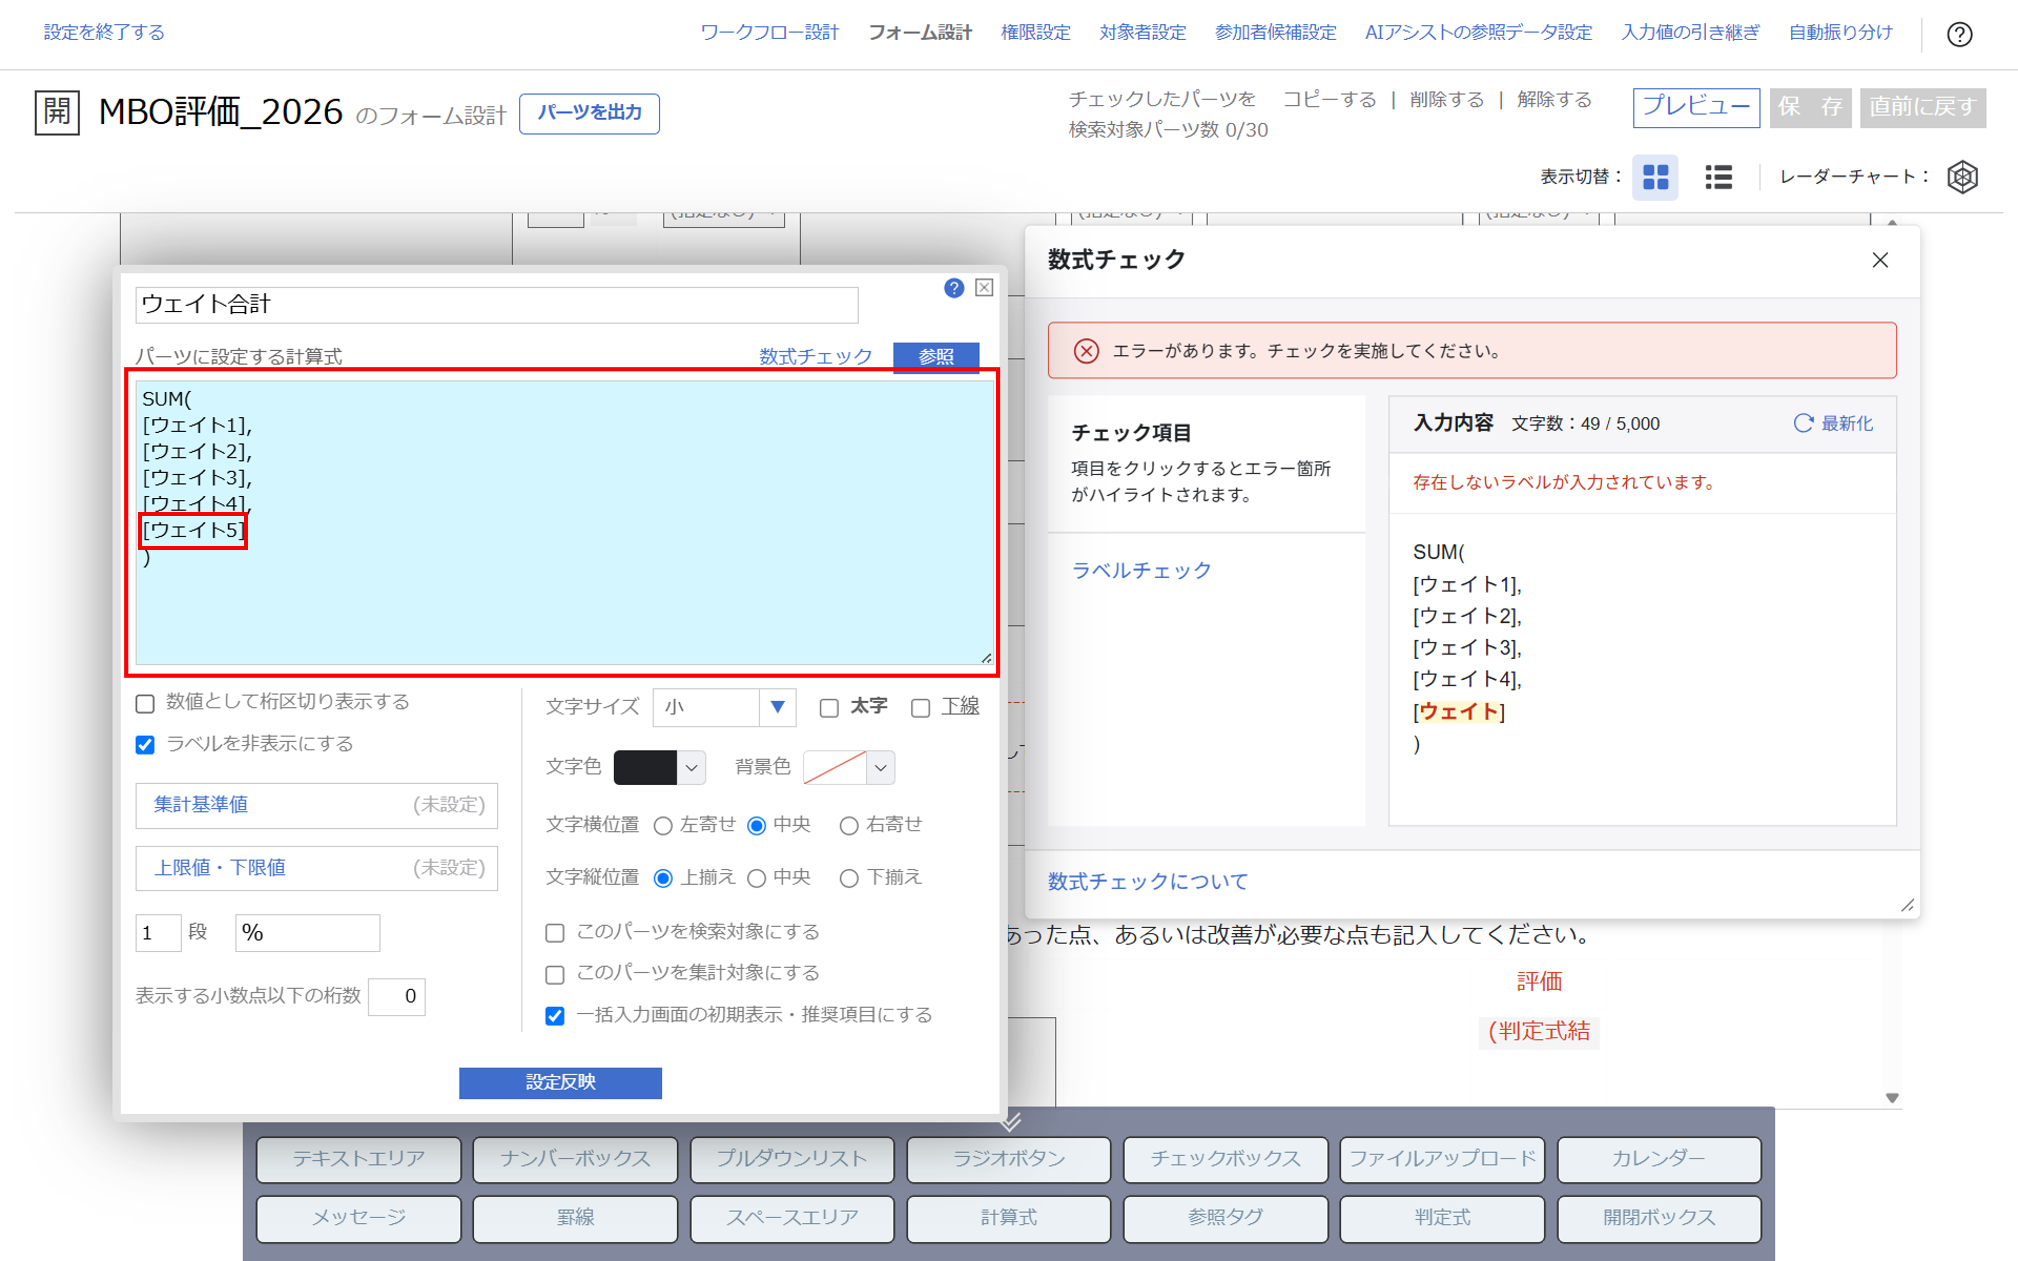This screenshot has width=2018, height=1261.
Task: Open 参加者候補設定 tab
Action: (x=1275, y=33)
